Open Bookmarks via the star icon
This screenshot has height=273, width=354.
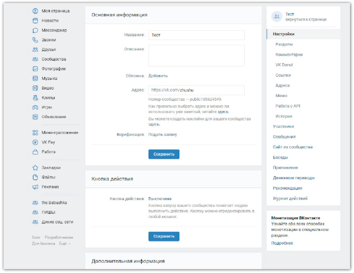(35, 168)
